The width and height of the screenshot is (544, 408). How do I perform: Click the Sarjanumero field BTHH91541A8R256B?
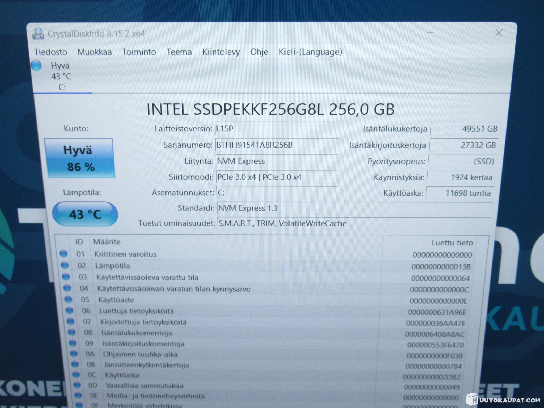277,145
